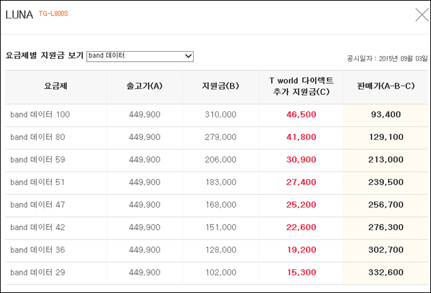Select the band 데이터 80 plan row

pos(216,137)
